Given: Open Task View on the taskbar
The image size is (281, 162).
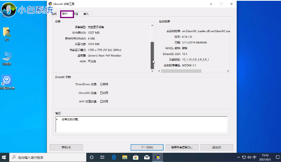Looking at the screenshot, I should tap(103, 157).
